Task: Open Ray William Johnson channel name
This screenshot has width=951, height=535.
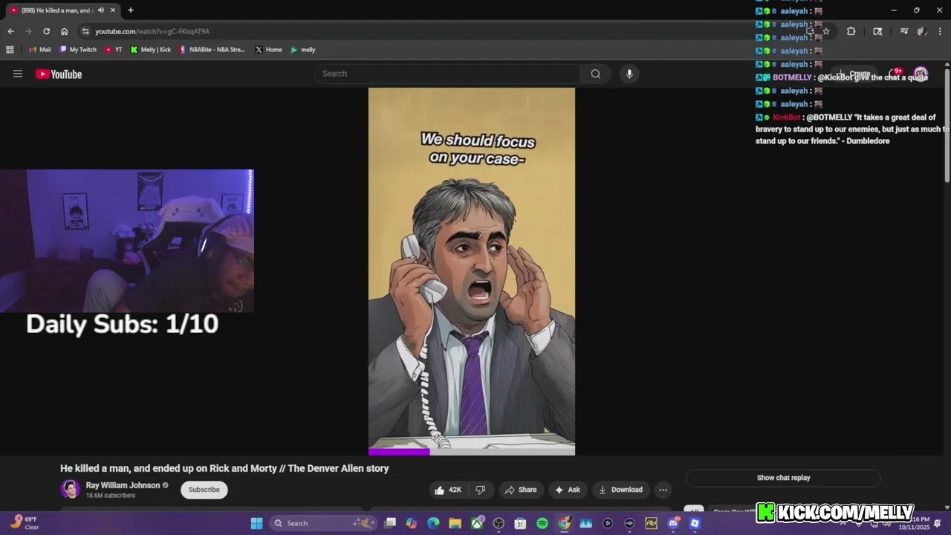Action: click(123, 485)
